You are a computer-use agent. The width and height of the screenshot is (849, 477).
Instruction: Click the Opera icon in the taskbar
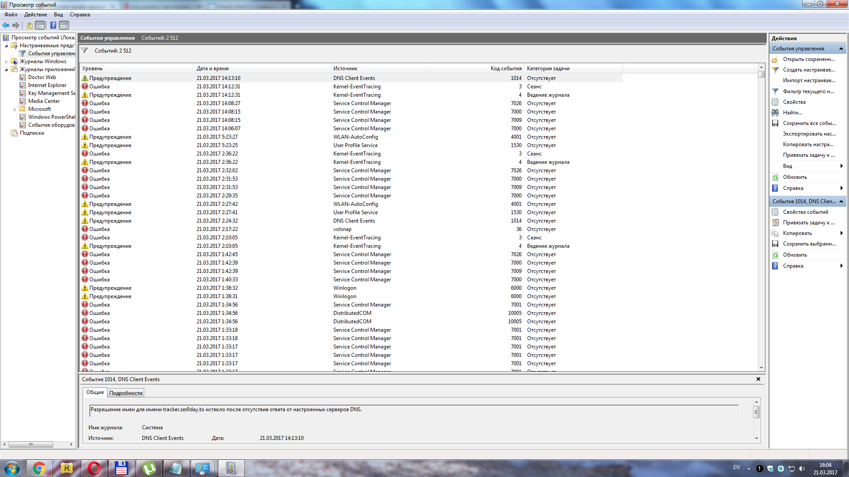coord(94,468)
